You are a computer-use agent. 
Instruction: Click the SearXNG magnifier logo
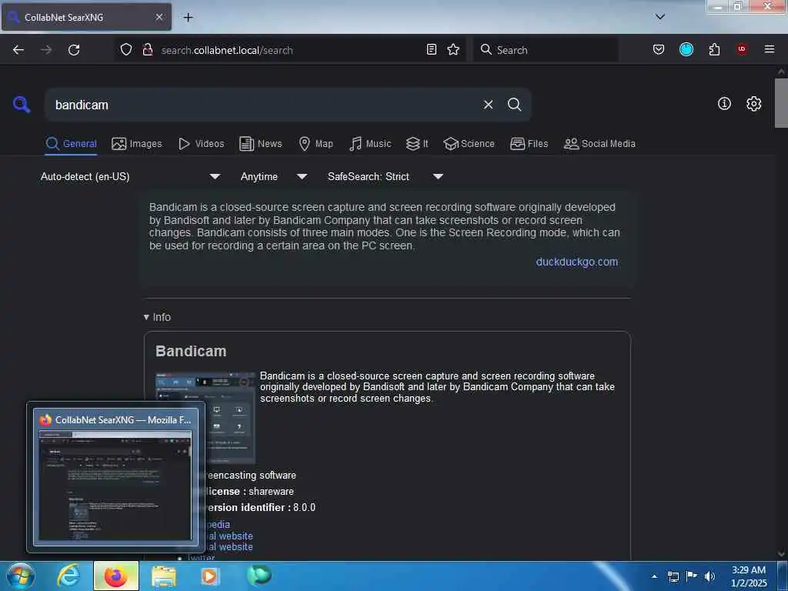click(21, 105)
